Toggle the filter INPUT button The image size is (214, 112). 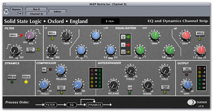coord(13,35)
